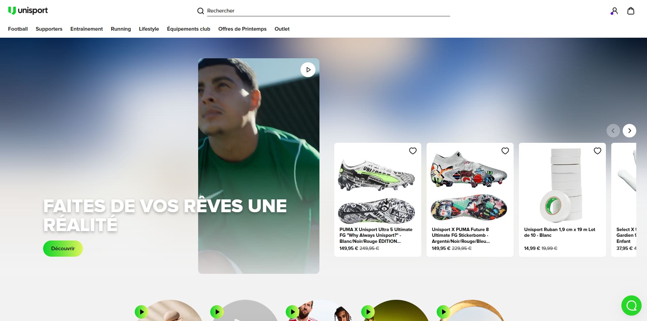Image resolution: width=647 pixels, height=321 pixels.
Task: Open the Lifestyle menu
Action: (149, 29)
